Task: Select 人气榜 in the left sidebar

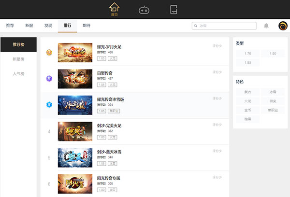Action: (18, 74)
